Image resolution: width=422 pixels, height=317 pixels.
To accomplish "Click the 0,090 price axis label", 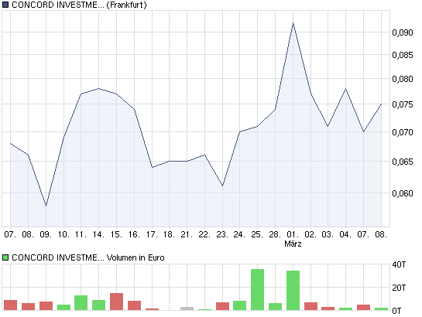I will click(403, 32).
